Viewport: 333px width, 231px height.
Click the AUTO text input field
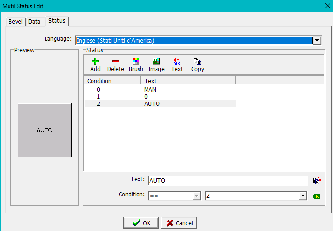point(227,181)
